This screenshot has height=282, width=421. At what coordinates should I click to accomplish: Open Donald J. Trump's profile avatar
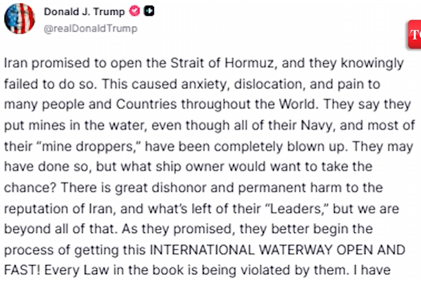tap(20, 18)
